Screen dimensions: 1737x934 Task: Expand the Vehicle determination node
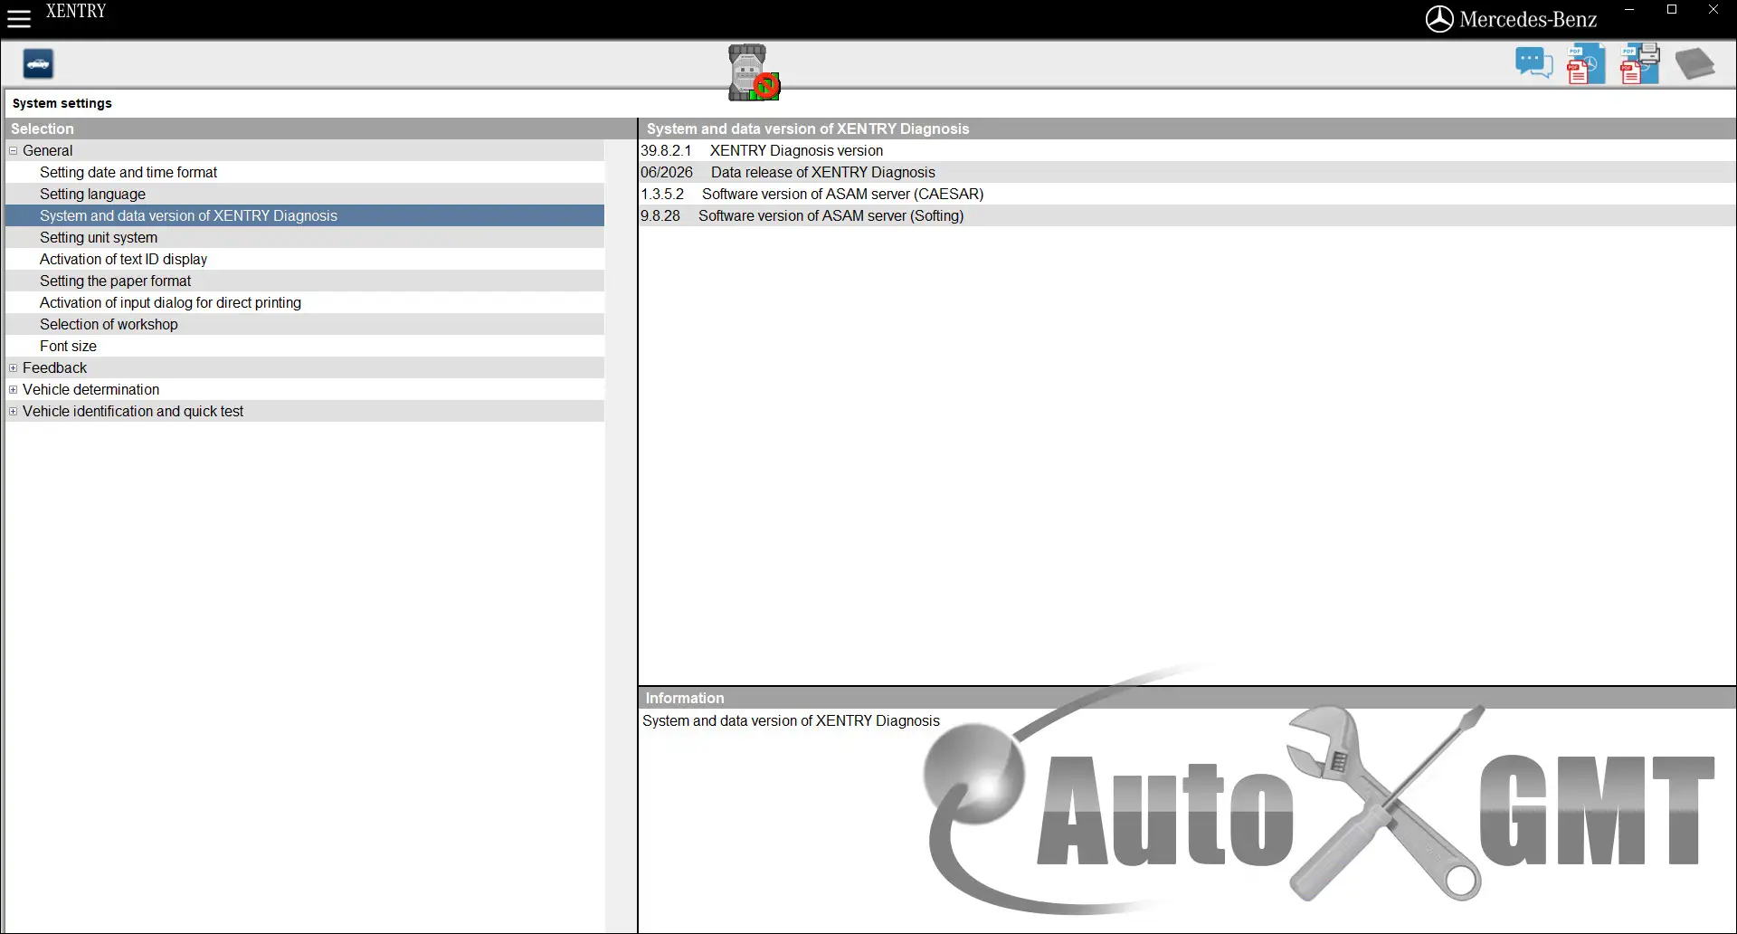click(14, 390)
